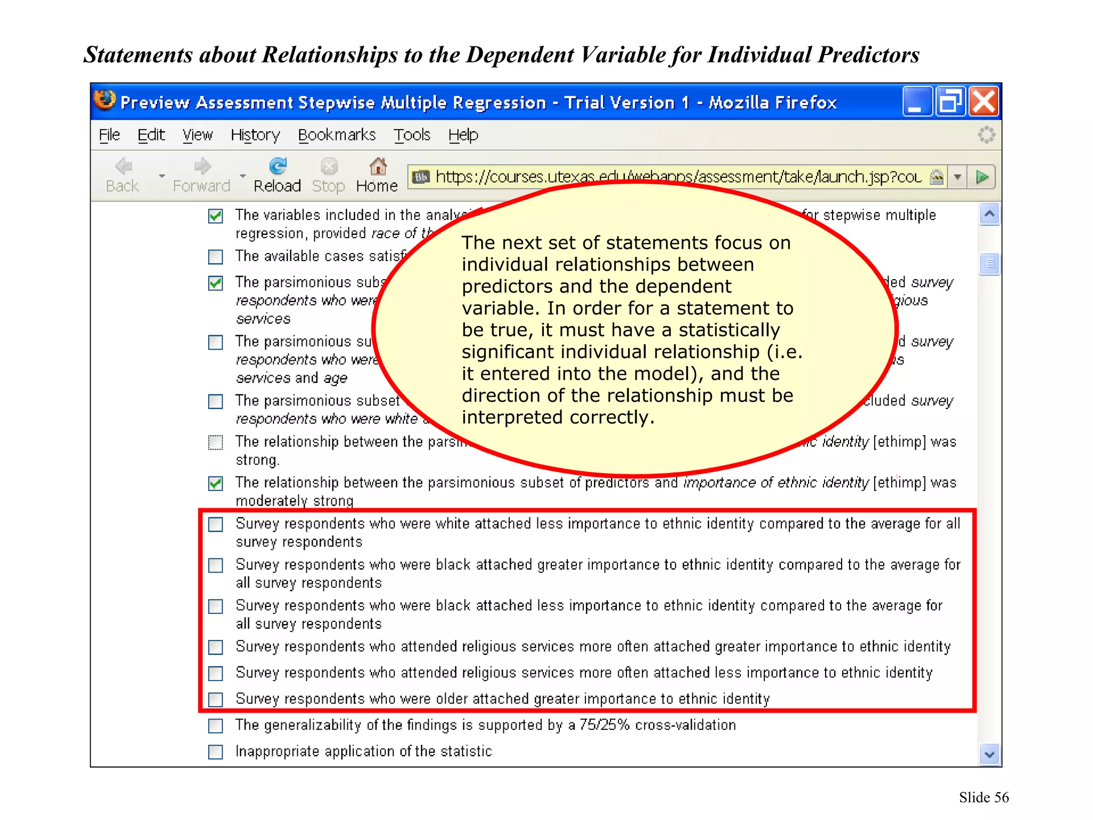Image resolution: width=1093 pixels, height=820 pixels.
Task: Uncheck relationship 'was moderately strong' checkbox
Action: [x=216, y=484]
